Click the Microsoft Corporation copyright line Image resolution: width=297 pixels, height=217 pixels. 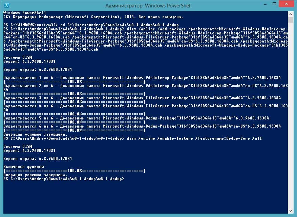[93, 17]
